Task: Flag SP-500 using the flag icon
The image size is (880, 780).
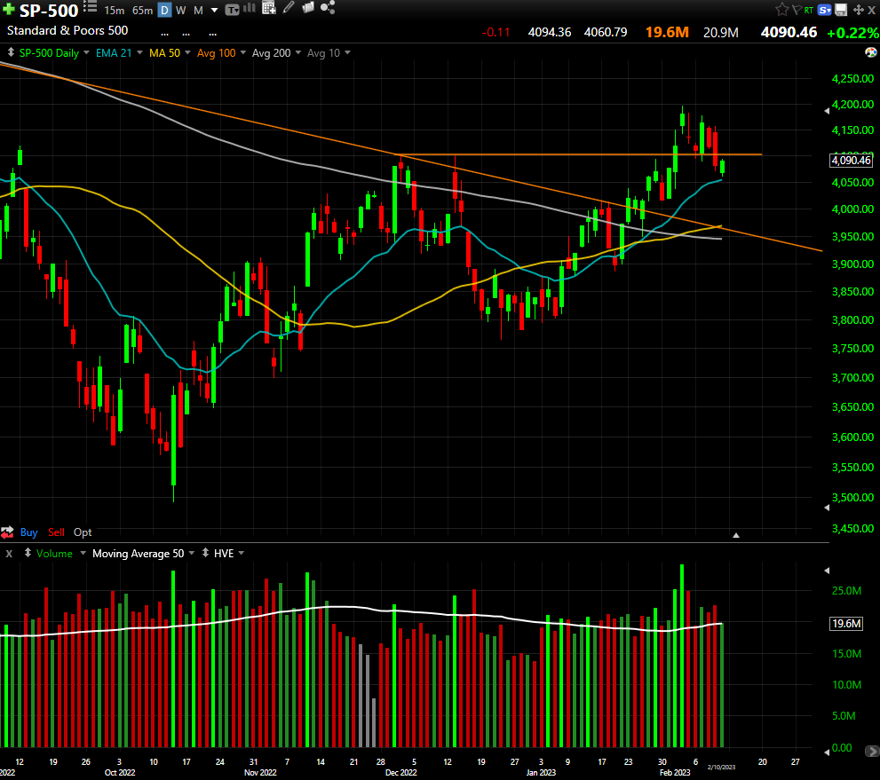Action: coord(797,10)
